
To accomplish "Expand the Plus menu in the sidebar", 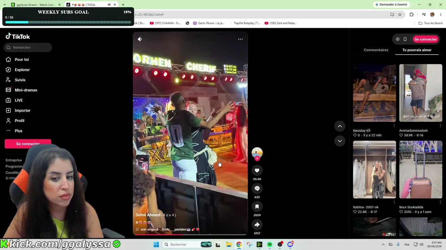I will click(18, 131).
